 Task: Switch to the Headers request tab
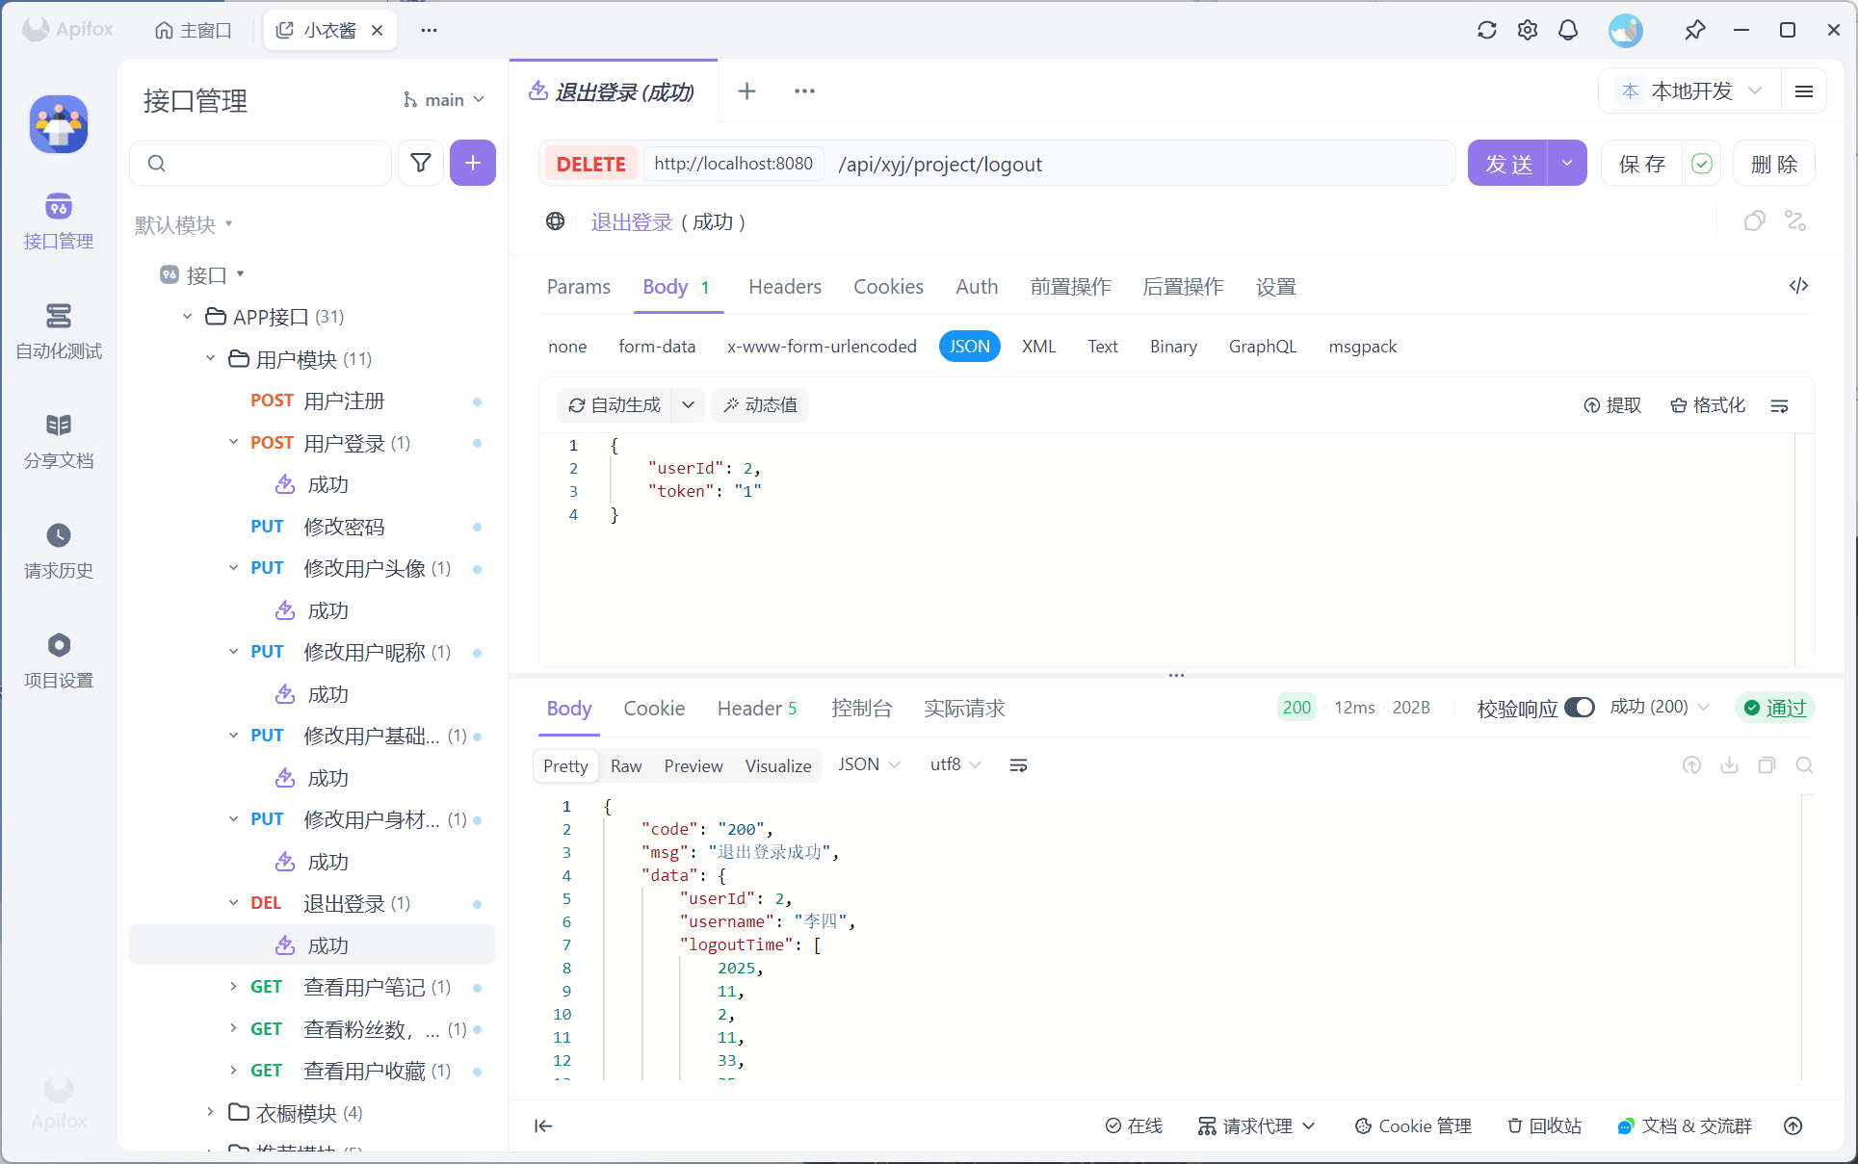[x=784, y=287]
